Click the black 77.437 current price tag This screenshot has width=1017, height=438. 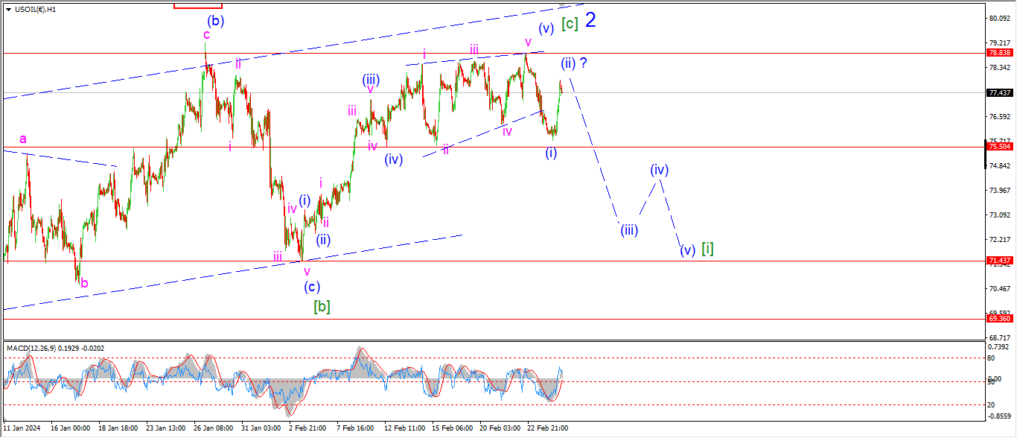point(998,93)
